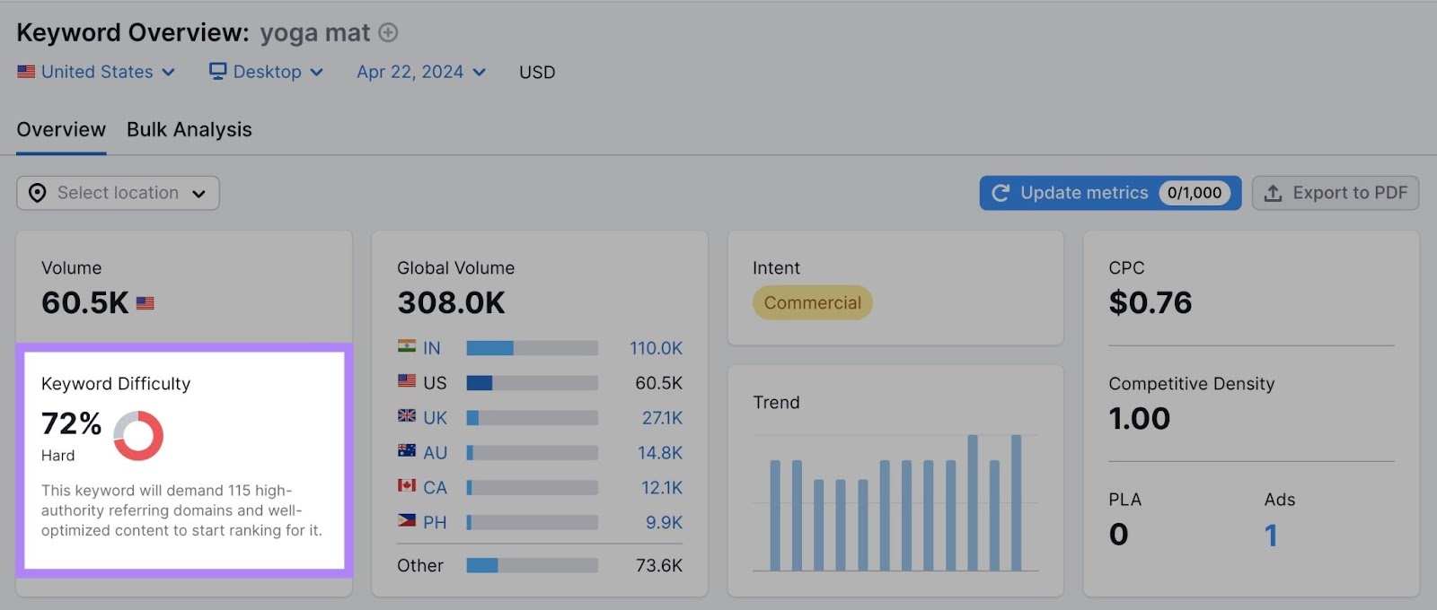Viewport: 1437px width, 610px height.
Task: Open the Desktop device dropdown
Action: 266,72
